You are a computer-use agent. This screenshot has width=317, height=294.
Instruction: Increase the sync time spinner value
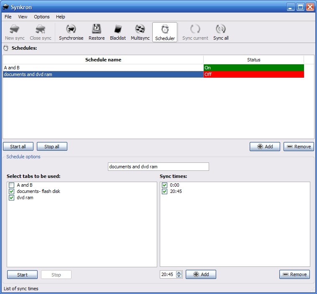(179, 273)
